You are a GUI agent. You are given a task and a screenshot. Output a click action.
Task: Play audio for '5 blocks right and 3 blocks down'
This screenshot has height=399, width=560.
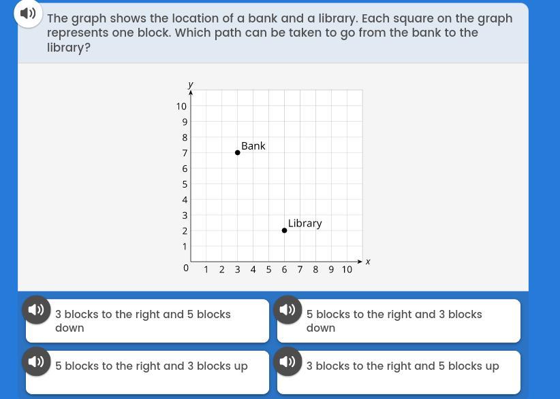(287, 309)
